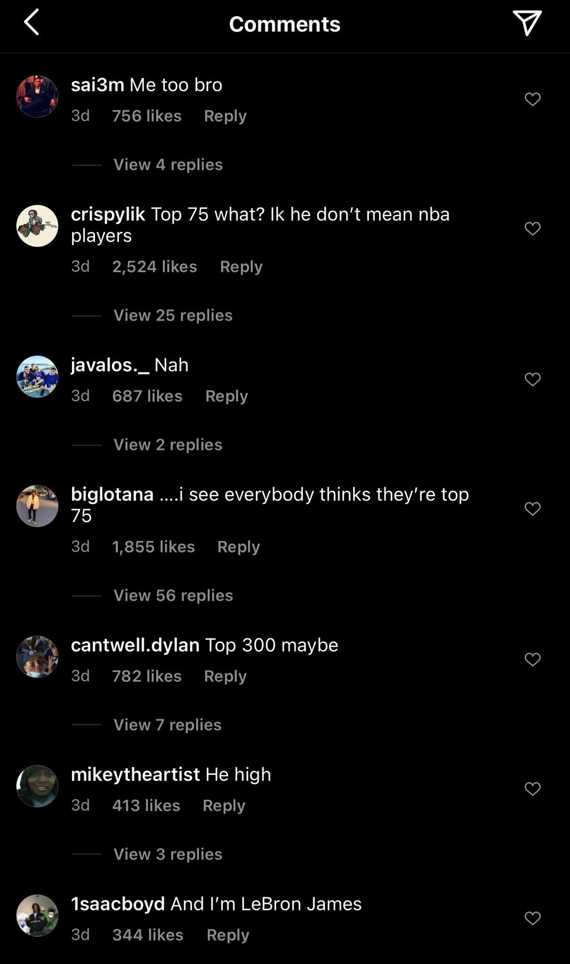Reply to mikeytheartist's comment
The image size is (570, 964).
click(x=224, y=806)
